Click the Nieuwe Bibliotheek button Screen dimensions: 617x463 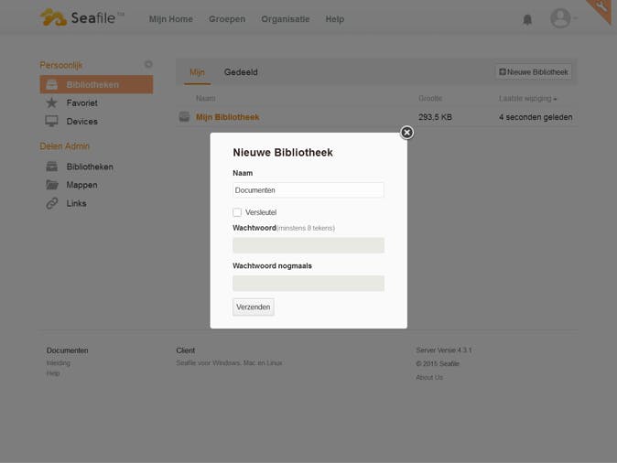[x=533, y=72]
